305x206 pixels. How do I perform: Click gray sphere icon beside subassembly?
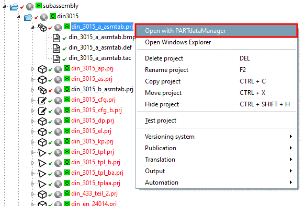tap(30, 7)
